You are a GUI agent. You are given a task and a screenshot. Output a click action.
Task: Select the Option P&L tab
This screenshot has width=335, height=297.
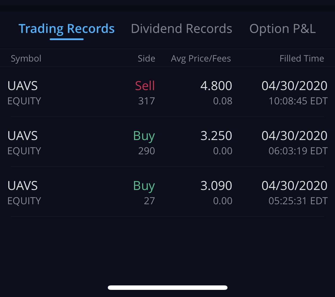(282, 29)
